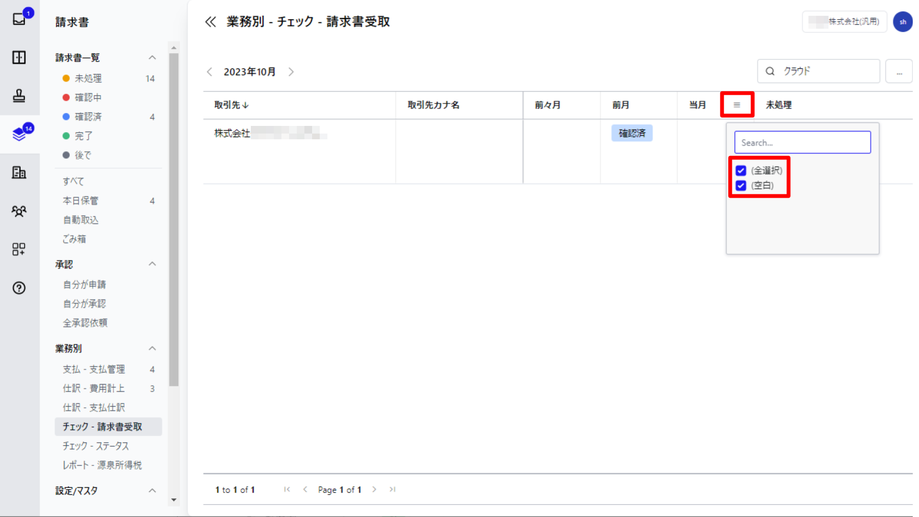Click the 前々月 column header
The width and height of the screenshot is (919, 517).
coord(548,105)
